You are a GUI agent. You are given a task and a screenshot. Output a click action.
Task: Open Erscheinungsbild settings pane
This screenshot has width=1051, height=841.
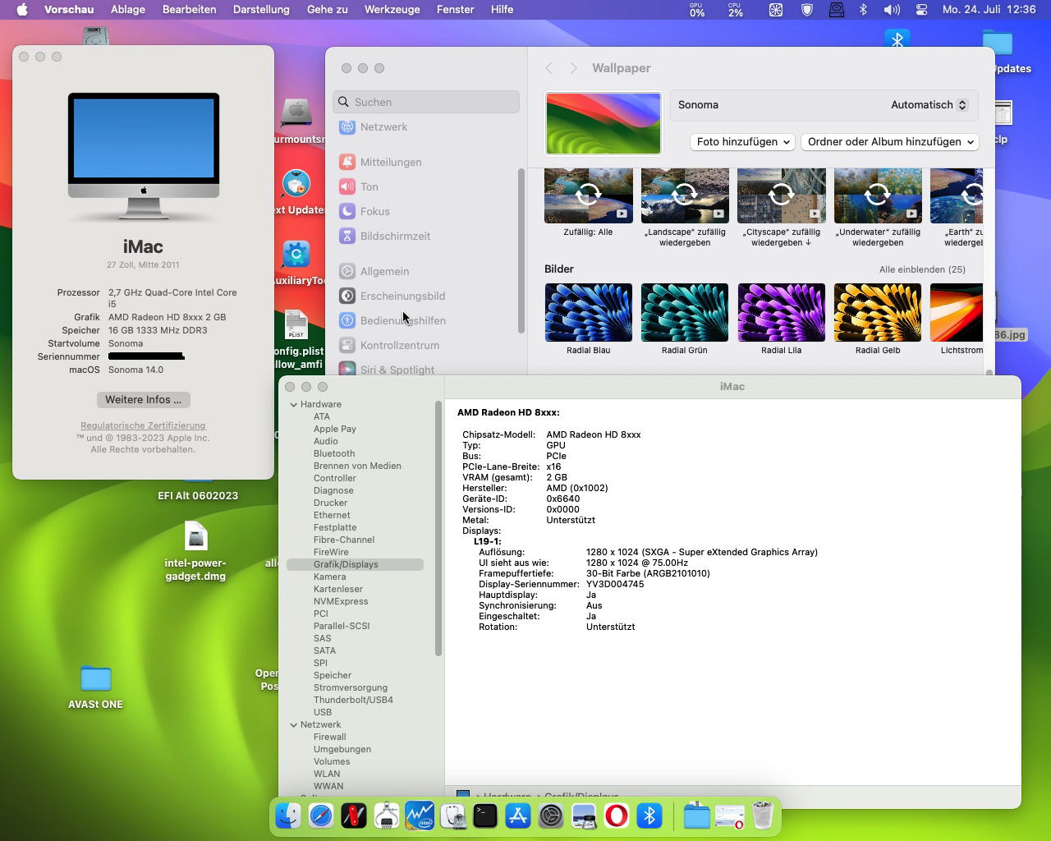tap(402, 296)
